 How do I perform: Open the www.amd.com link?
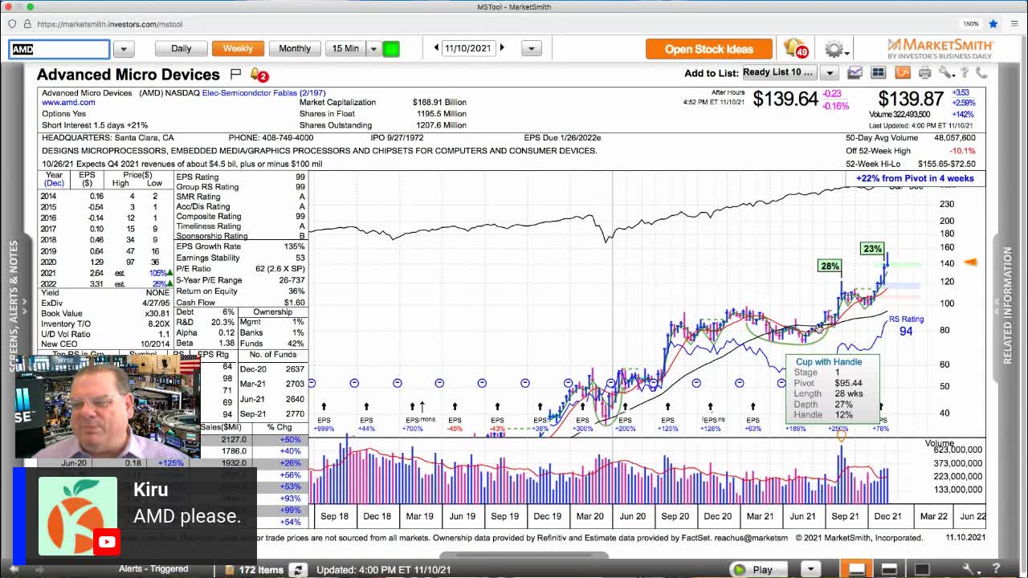tap(68, 103)
